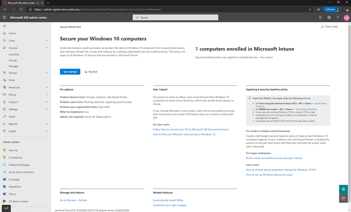Select Policies under Devices
351x212 pixels.
pos(13,60)
